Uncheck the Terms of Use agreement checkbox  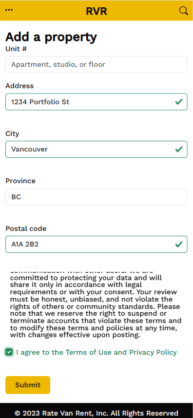click(x=9, y=352)
